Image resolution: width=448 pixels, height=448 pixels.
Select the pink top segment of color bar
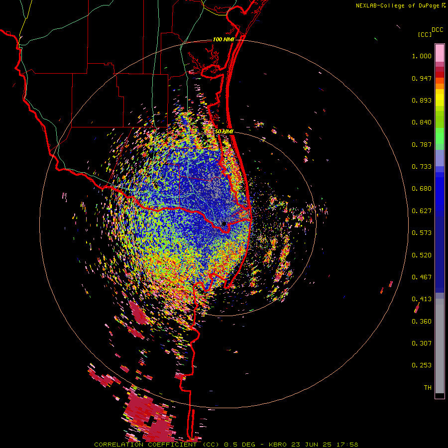coord(440,53)
